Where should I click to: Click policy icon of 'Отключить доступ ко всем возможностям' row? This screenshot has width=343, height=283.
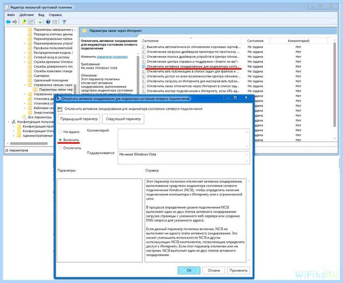coord(143,76)
